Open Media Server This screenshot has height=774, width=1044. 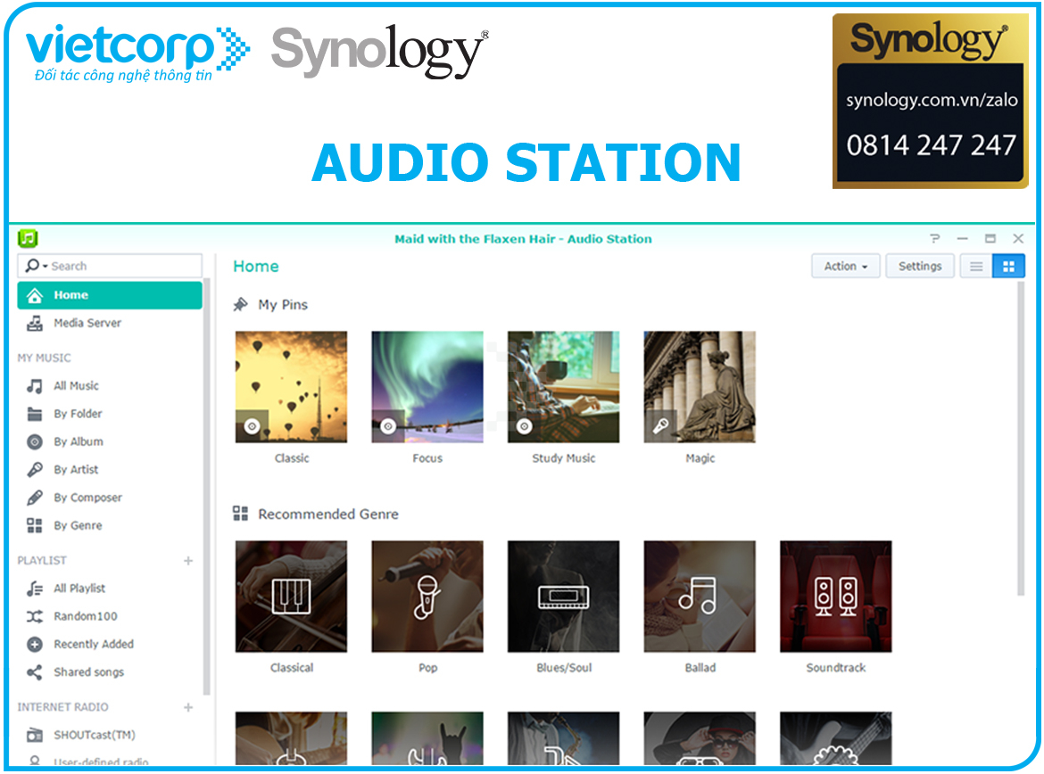point(88,323)
